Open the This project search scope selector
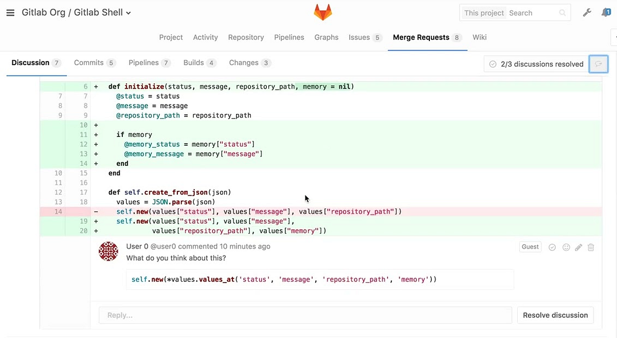This screenshot has height=338, width=617. click(484, 12)
